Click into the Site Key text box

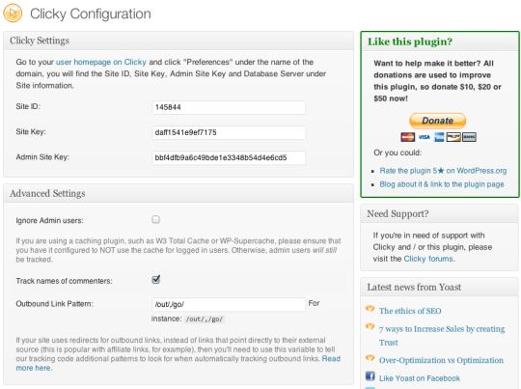point(229,132)
